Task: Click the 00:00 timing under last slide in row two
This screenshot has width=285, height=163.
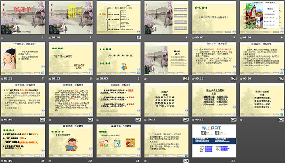Action: (247, 79)
